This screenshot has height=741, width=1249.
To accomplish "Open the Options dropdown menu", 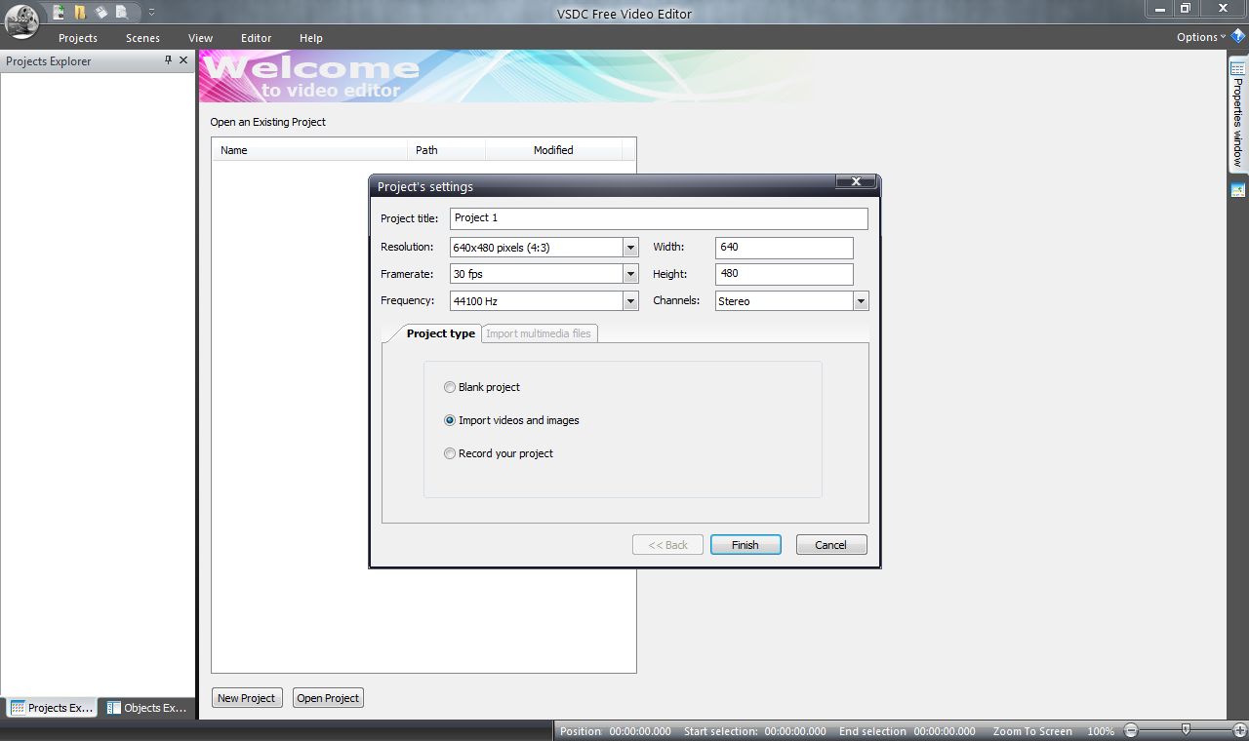I will [1201, 37].
